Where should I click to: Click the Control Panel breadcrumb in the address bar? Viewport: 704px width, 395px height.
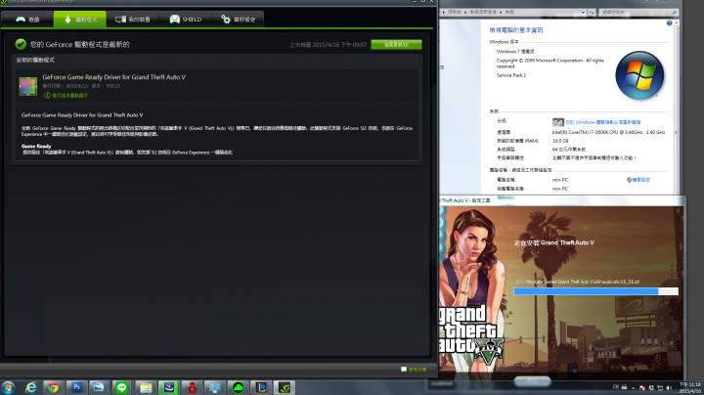(x=455, y=12)
